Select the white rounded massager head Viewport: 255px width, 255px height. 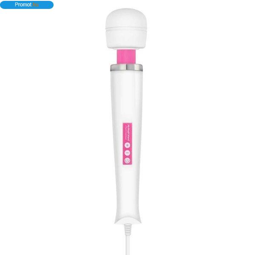tap(126, 28)
